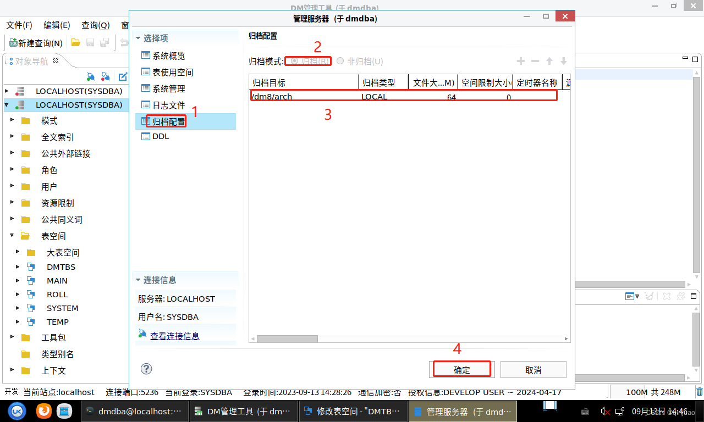Expand the 公共外部链接 folder

click(12, 153)
